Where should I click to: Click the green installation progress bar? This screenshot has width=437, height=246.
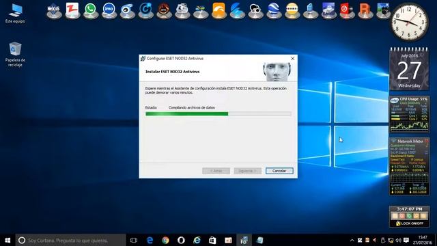(218, 114)
